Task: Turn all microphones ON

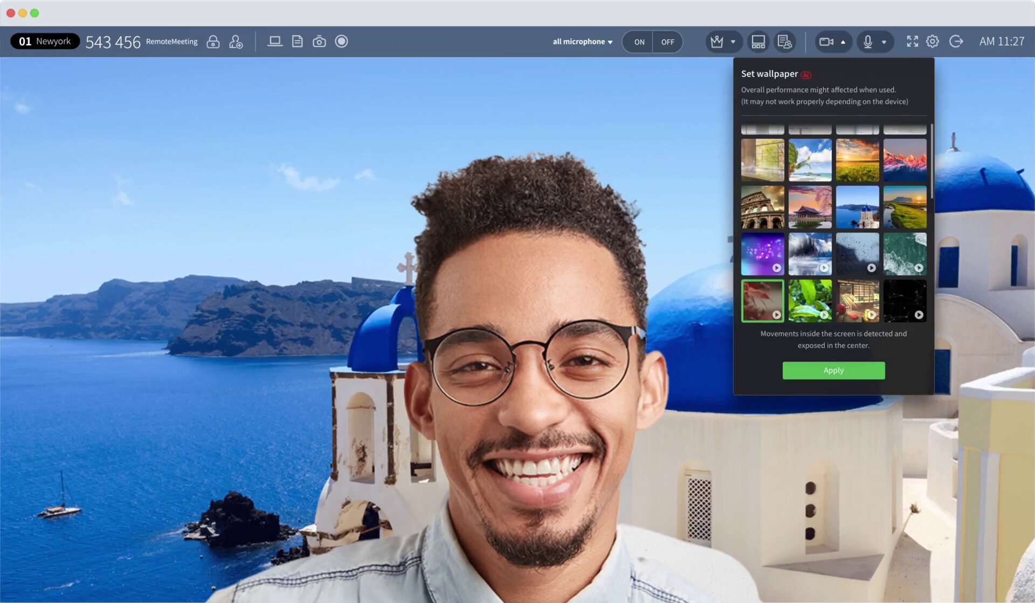Action: tap(639, 42)
